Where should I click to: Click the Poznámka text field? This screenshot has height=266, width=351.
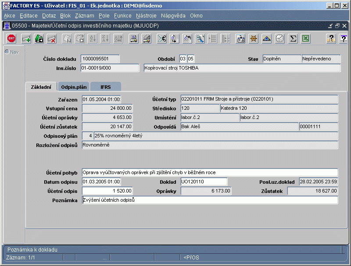click(210, 200)
